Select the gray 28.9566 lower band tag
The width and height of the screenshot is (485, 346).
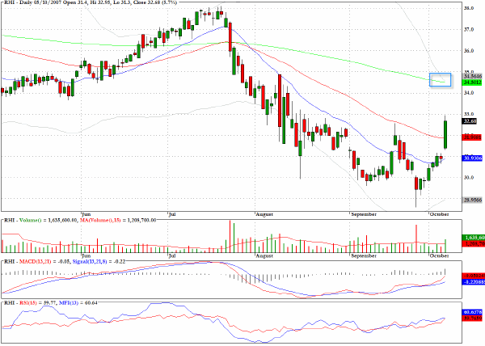point(473,200)
